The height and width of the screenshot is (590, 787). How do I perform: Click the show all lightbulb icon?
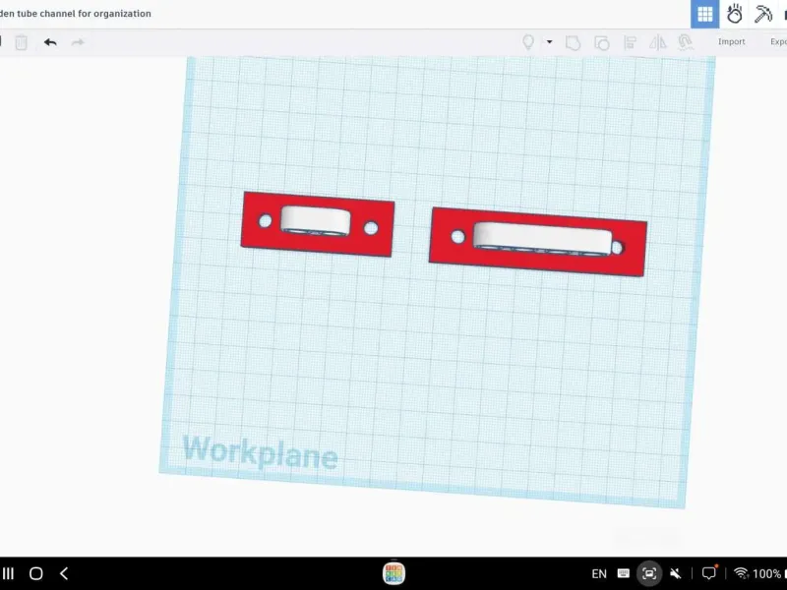coord(528,42)
